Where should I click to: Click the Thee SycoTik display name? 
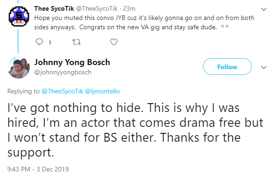[x=54, y=8]
